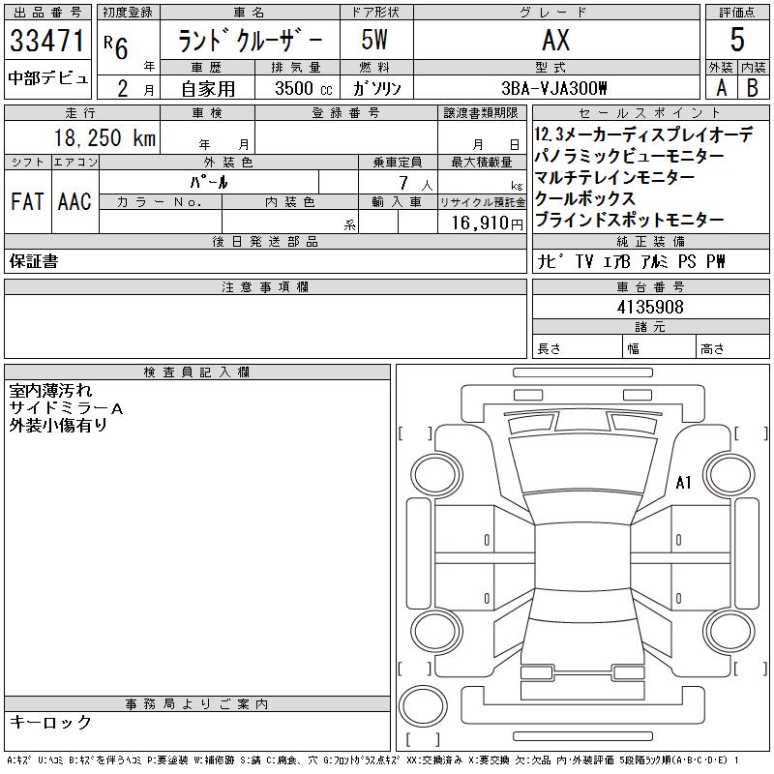Click the 長さ dimension field

(578, 348)
